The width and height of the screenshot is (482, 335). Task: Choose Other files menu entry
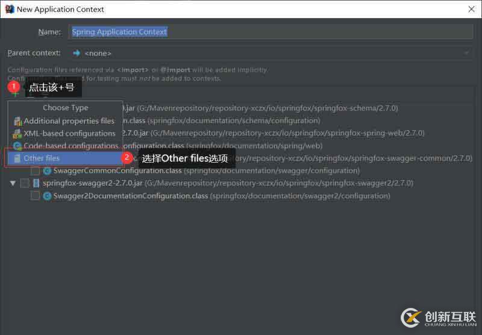[65, 158]
